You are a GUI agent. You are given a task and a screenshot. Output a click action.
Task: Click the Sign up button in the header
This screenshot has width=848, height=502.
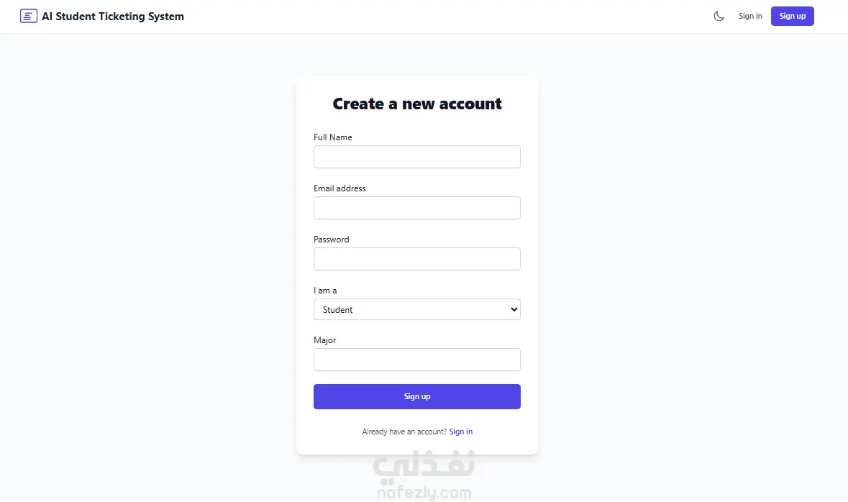[792, 15]
